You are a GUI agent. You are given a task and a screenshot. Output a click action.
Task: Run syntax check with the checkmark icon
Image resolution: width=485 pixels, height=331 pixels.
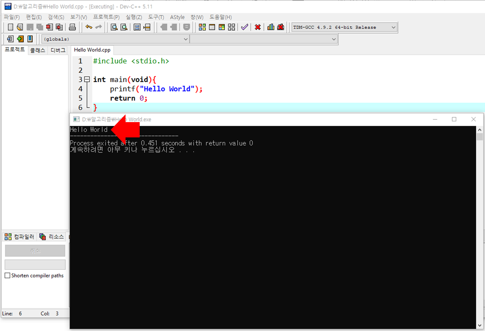(x=244, y=27)
